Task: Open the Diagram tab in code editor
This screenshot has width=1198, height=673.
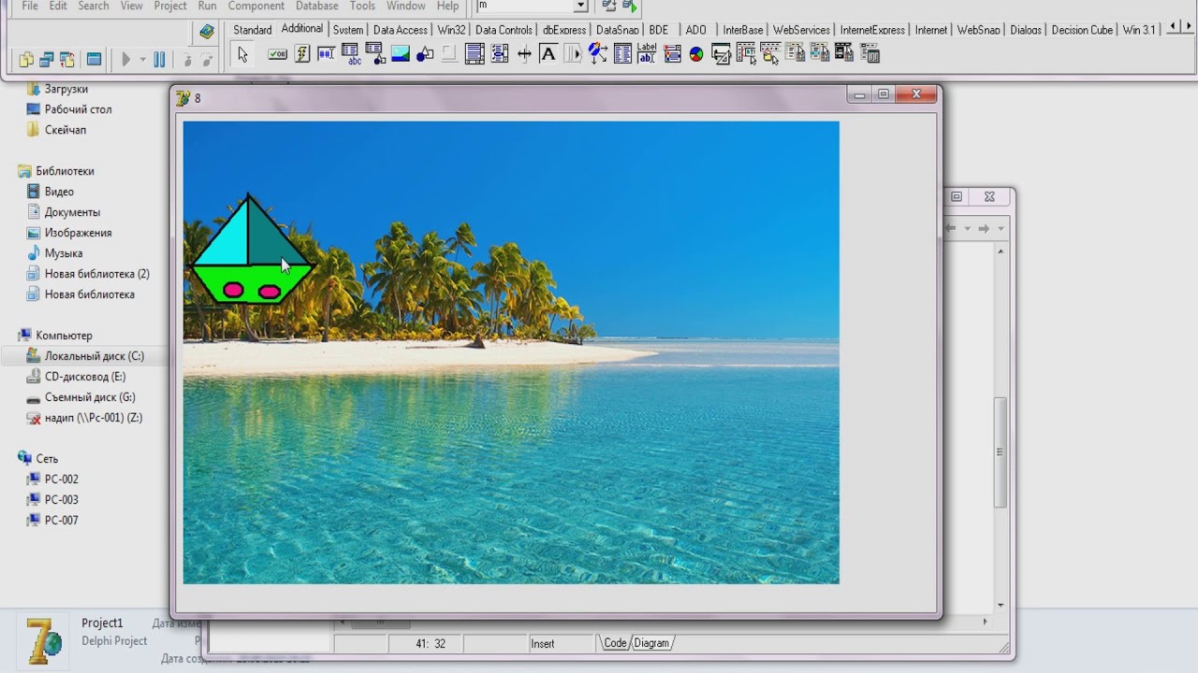Action: (x=652, y=643)
